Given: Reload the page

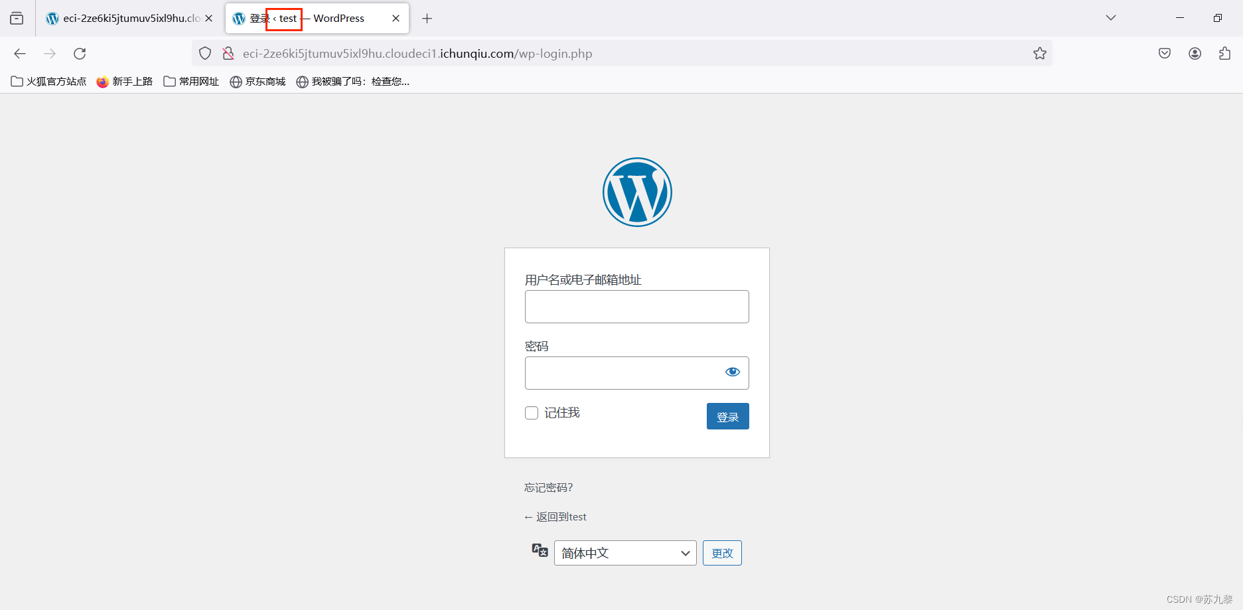Looking at the screenshot, I should 80,54.
